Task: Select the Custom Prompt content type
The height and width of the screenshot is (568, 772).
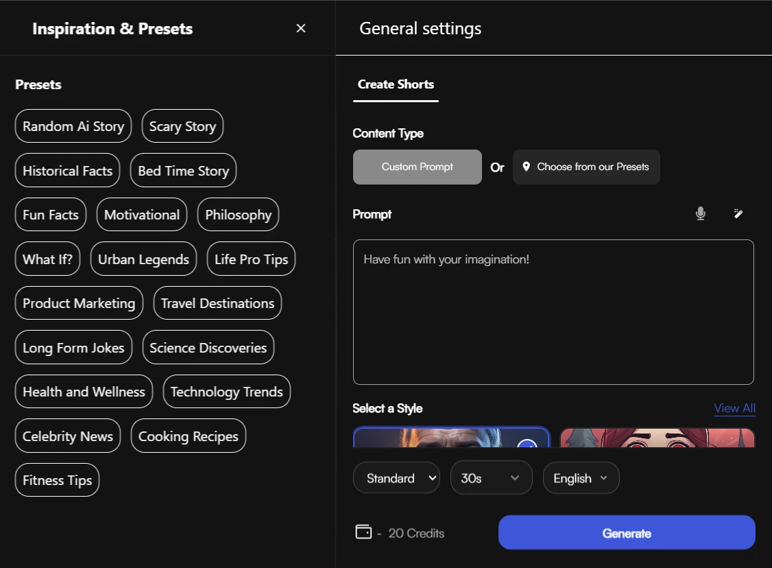Action: click(417, 167)
